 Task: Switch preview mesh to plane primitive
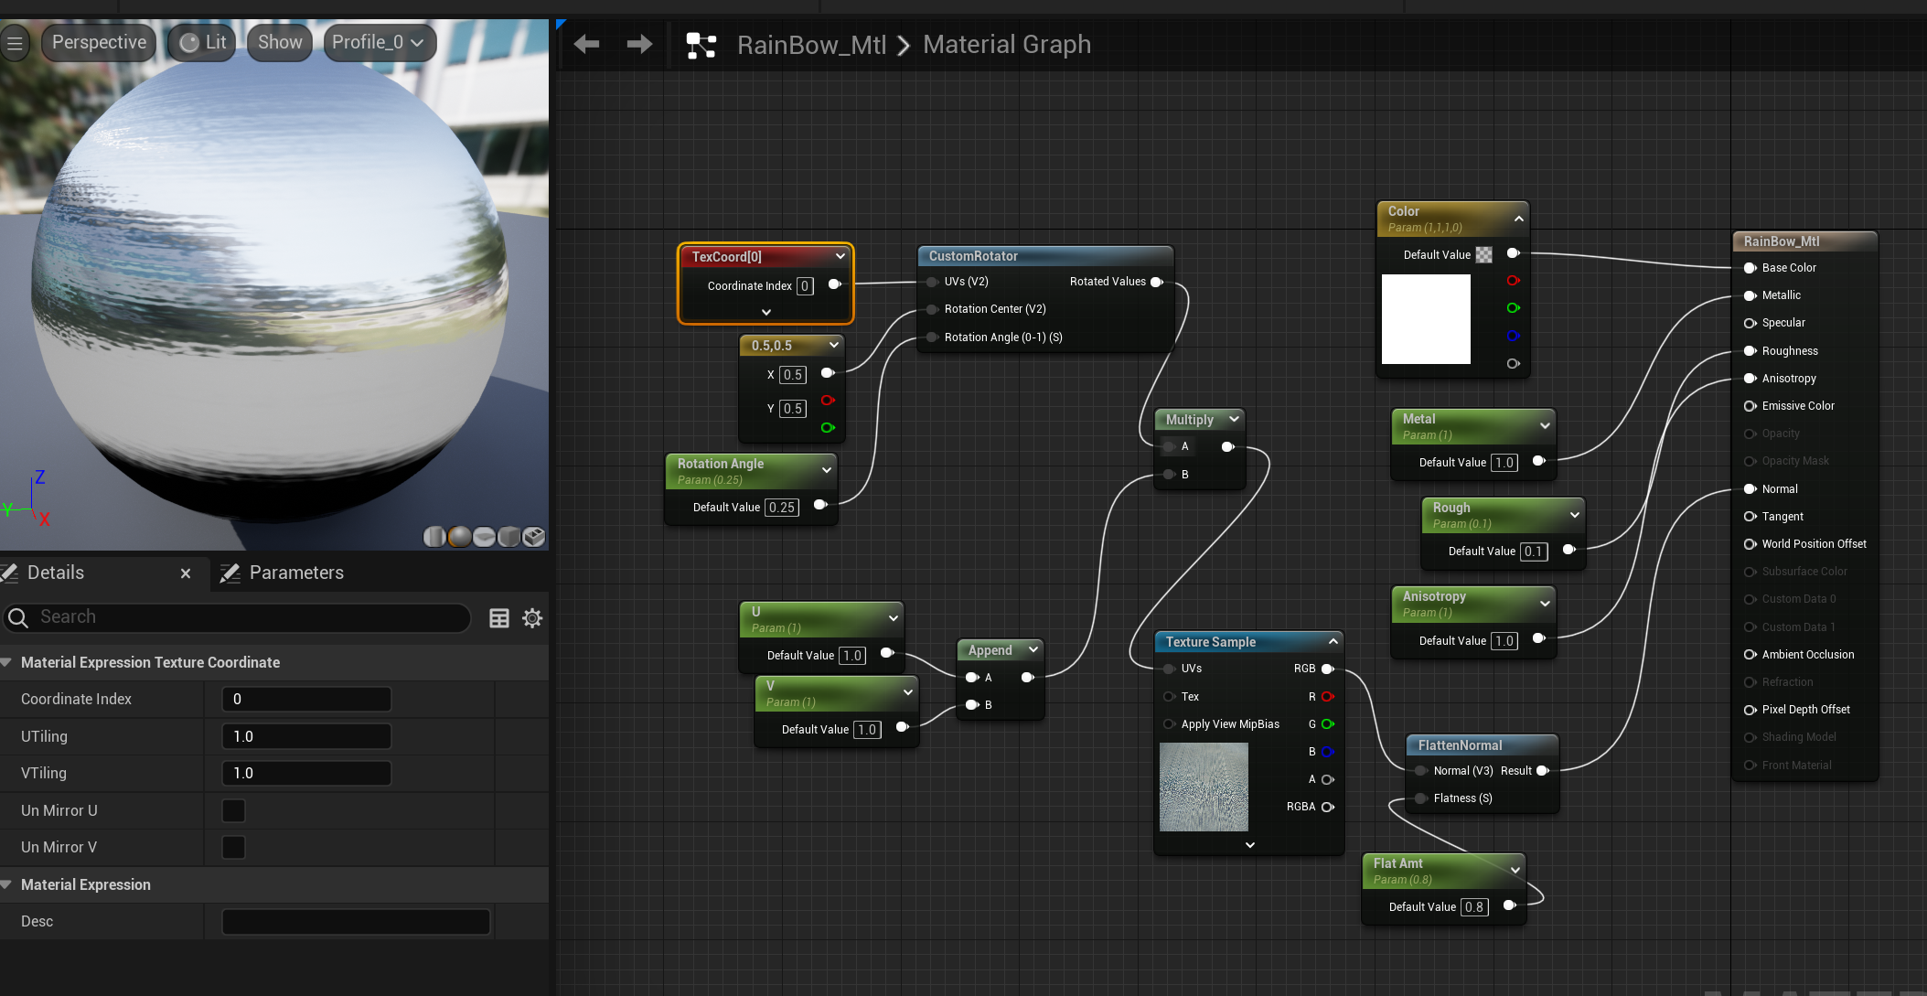click(x=485, y=537)
